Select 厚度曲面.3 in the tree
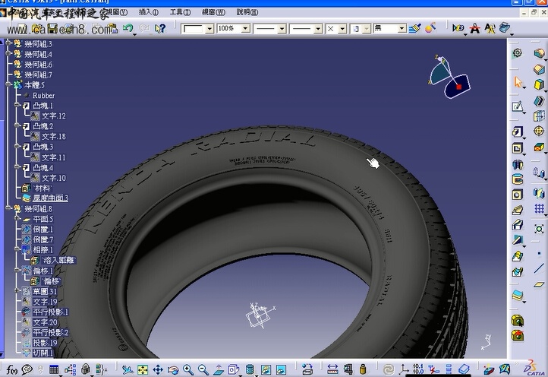 [x=50, y=198]
